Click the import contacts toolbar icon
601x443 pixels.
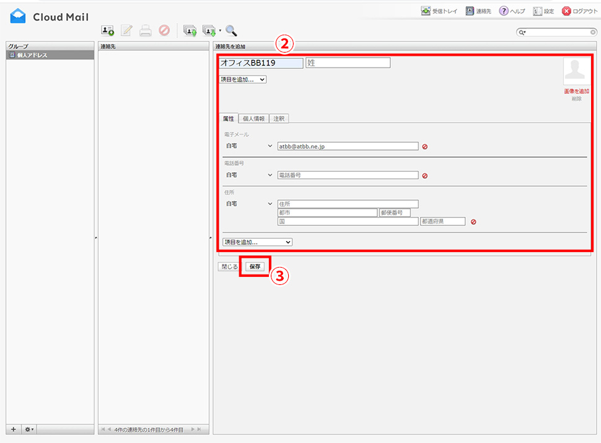[190, 30]
